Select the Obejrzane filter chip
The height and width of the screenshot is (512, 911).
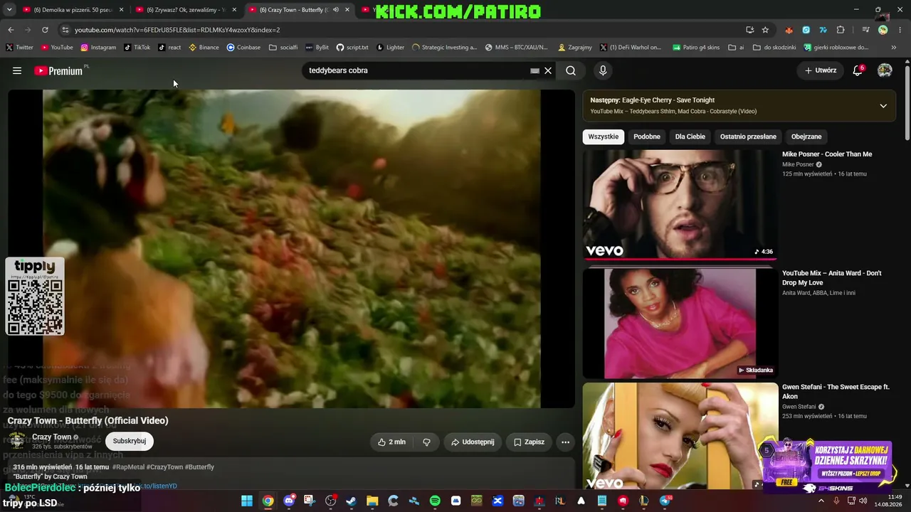806,137
